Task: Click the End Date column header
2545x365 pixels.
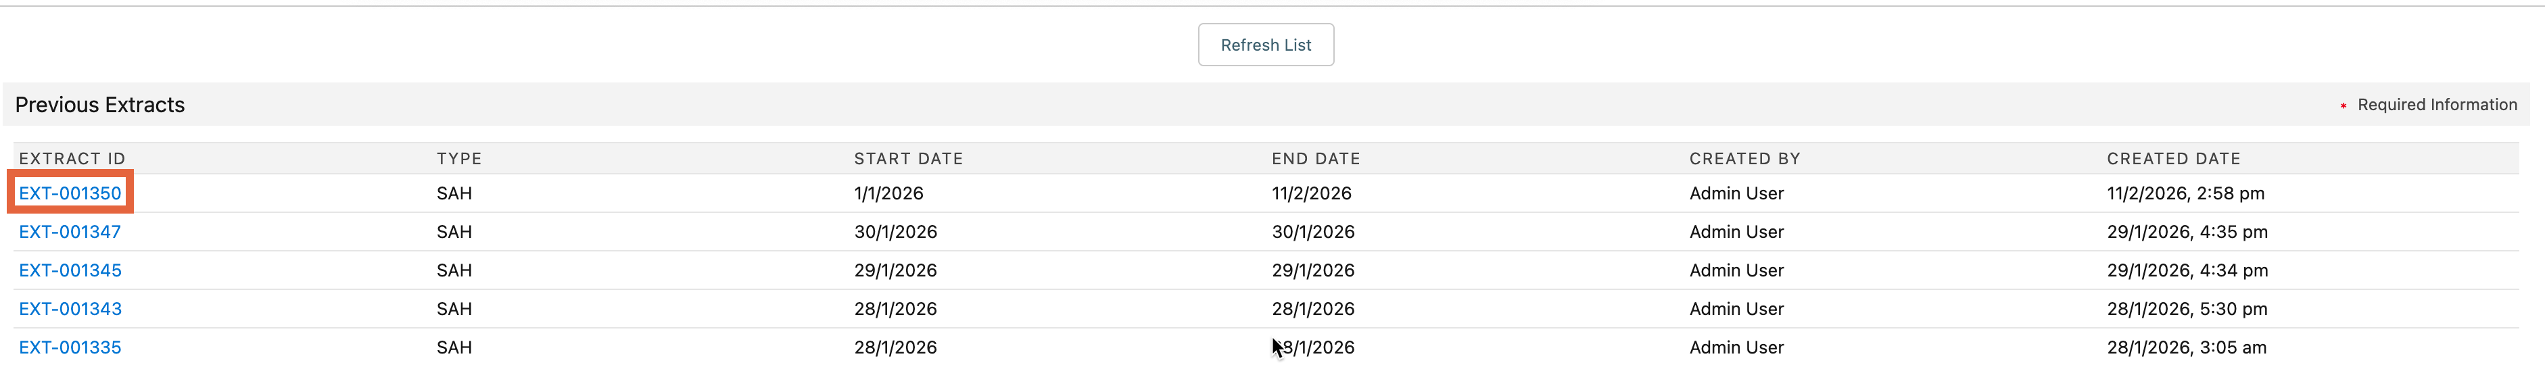Action: tap(1316, 159)
